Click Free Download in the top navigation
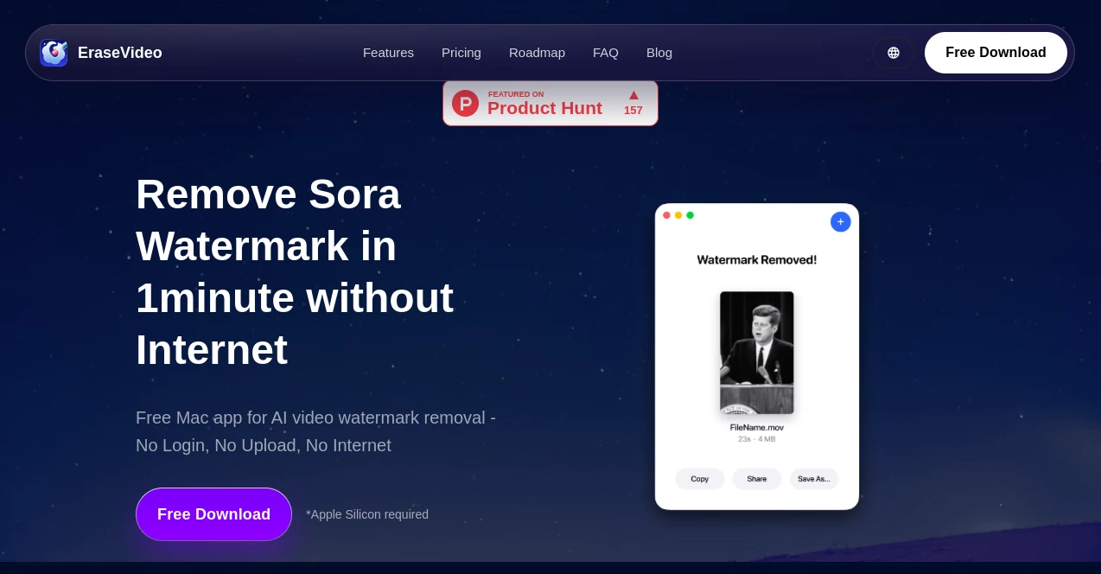 [x=996, y=53]
